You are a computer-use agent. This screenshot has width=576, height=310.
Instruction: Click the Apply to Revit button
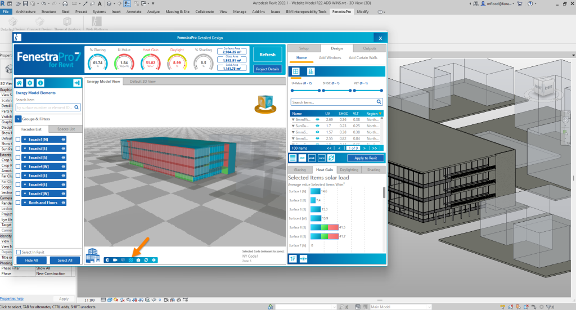pos(366,158)
